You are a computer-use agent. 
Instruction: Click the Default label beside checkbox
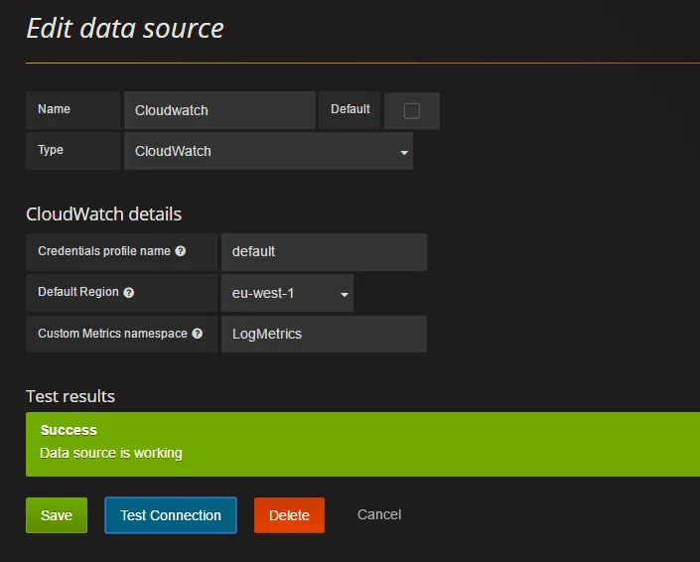tap(350, 109)
